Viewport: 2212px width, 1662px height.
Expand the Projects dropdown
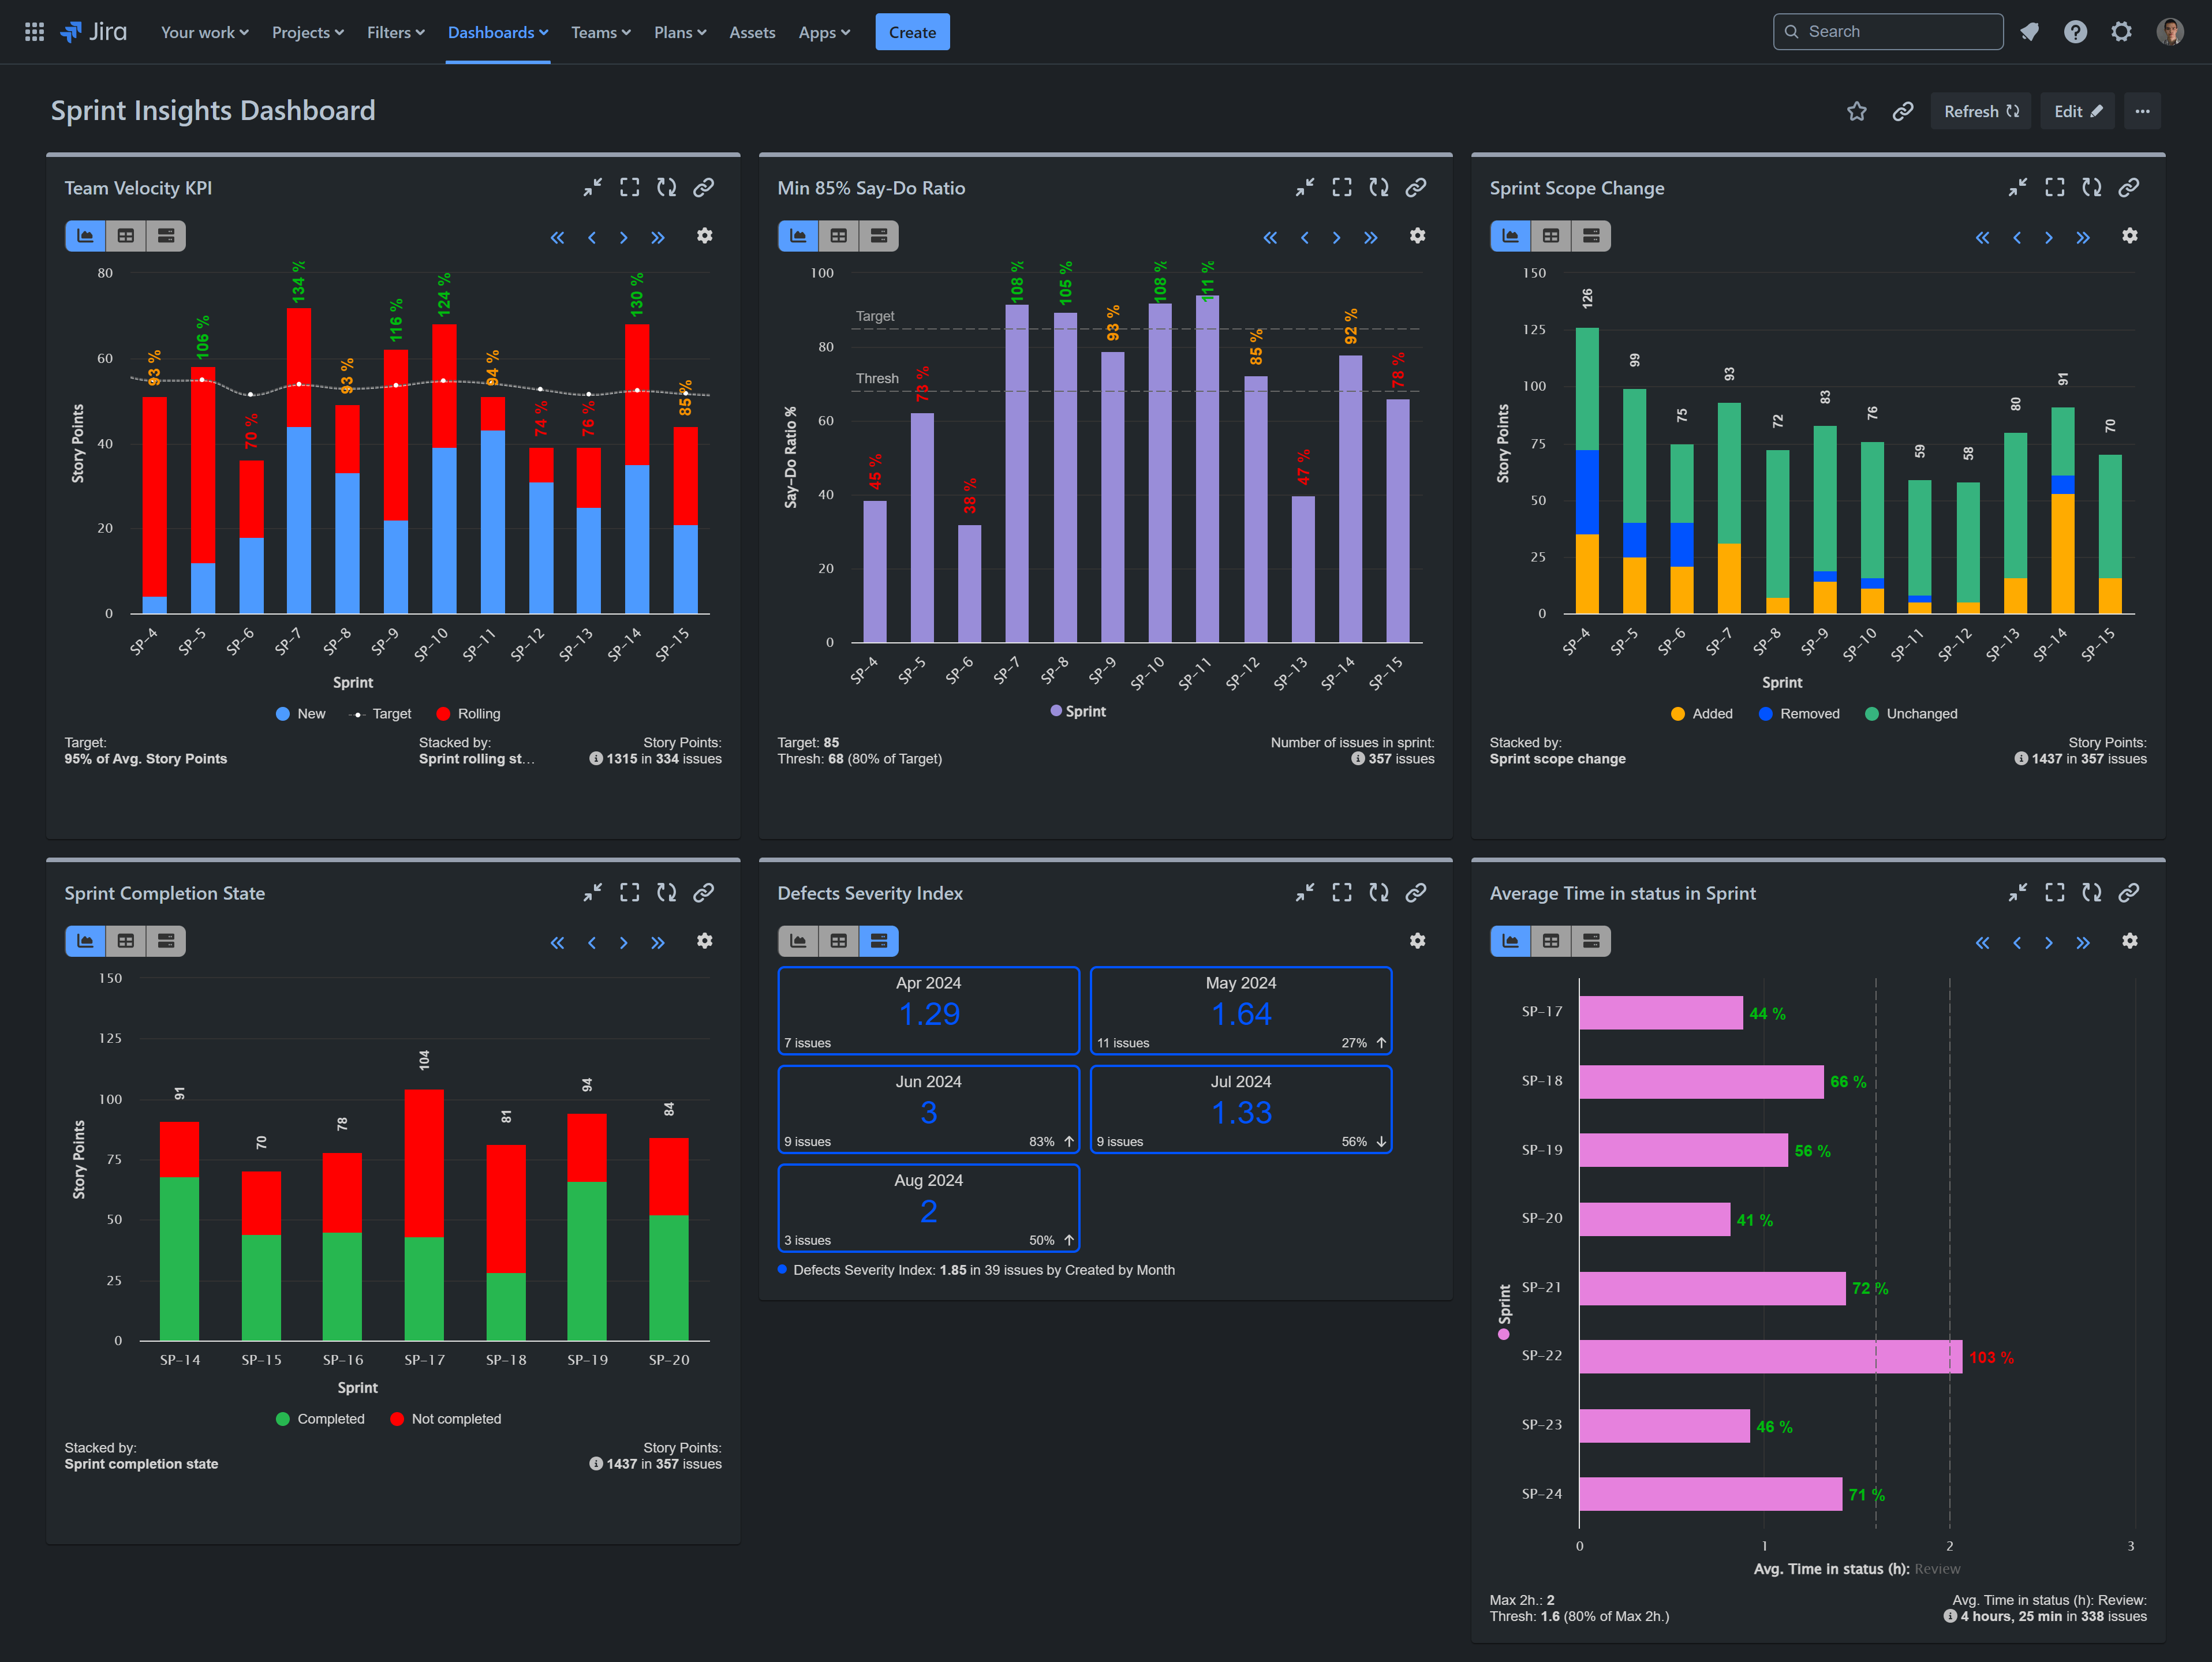click(307, 32)
